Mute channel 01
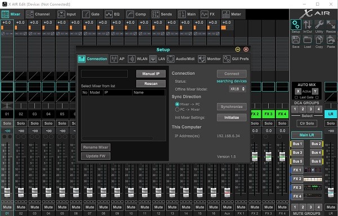338x216 pixels. tap(7, 207)
